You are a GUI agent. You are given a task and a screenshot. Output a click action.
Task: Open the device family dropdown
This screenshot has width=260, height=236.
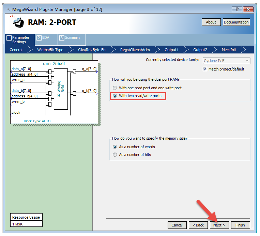pos(226,61)
